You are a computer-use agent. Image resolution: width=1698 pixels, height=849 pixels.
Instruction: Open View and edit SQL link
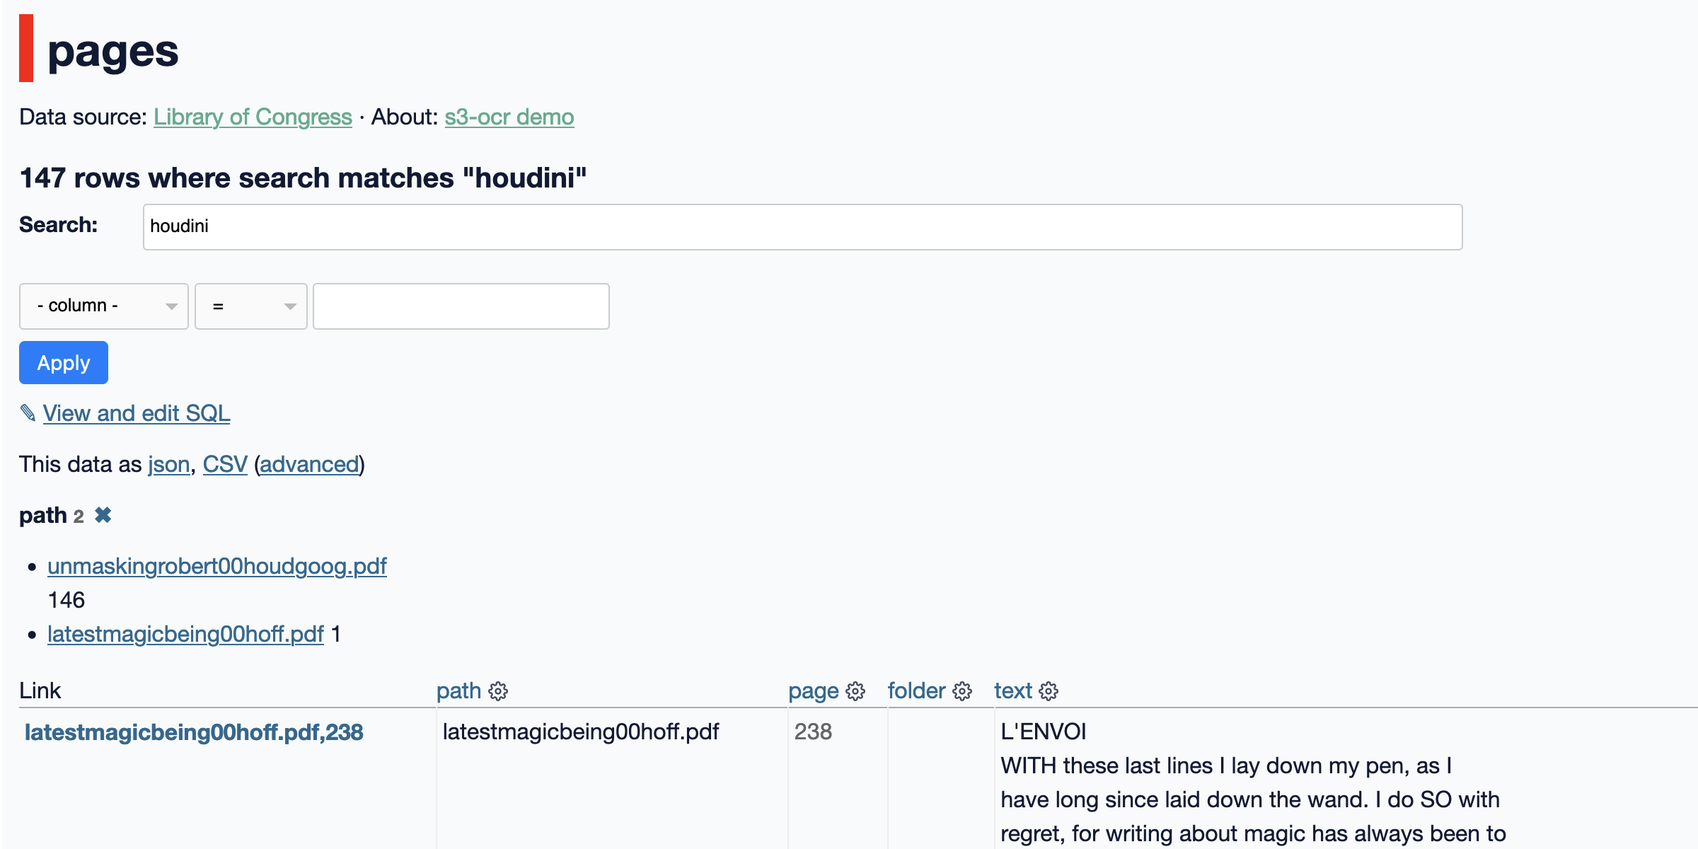click(x=137, y=413)
